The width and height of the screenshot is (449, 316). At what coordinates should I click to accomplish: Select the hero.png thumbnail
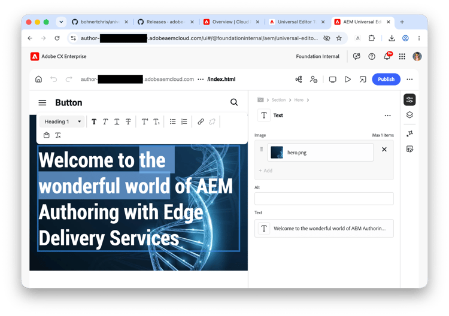point(277,152)
